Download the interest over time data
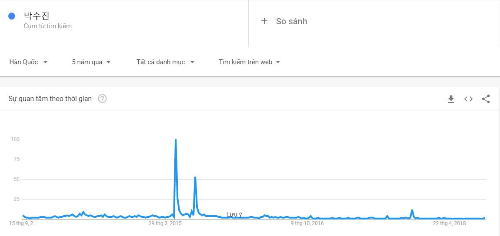 pyautogui.click(x=451, y=99)
